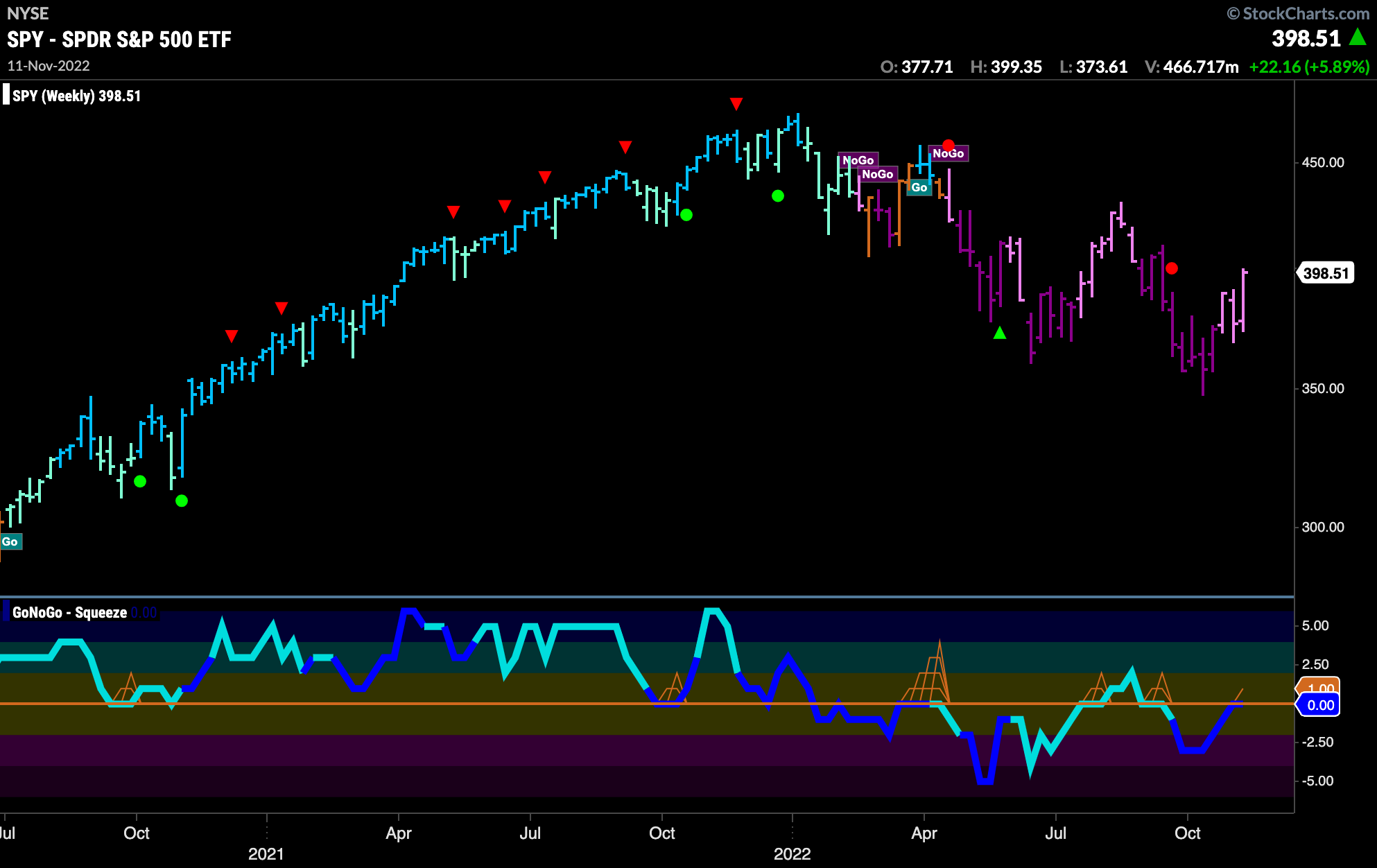Click the green circle marker near October 2021
The height and width of the screenshot is (868, 1377).
coord(686,215)
